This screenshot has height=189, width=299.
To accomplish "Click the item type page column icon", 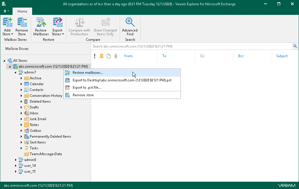I will pos(109,56).
